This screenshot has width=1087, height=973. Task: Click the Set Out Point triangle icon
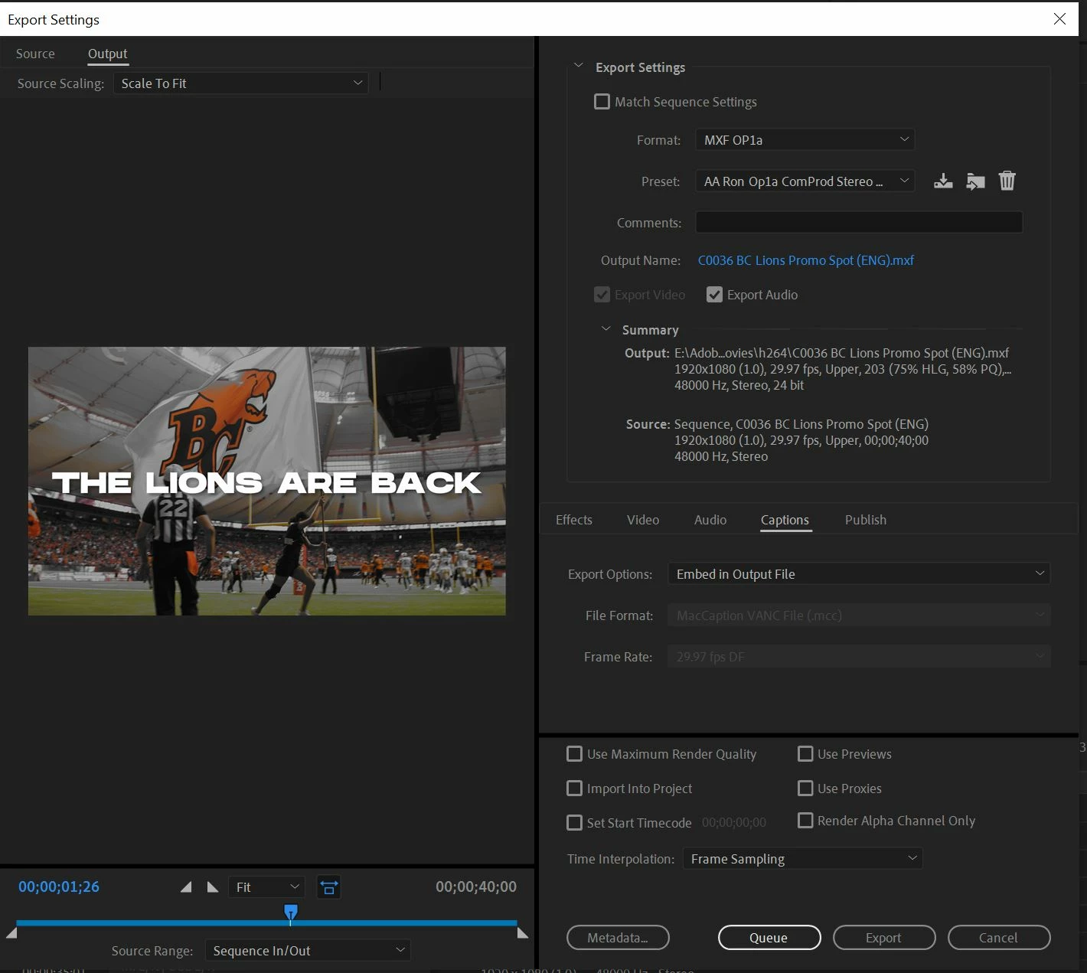pos(213,887)
